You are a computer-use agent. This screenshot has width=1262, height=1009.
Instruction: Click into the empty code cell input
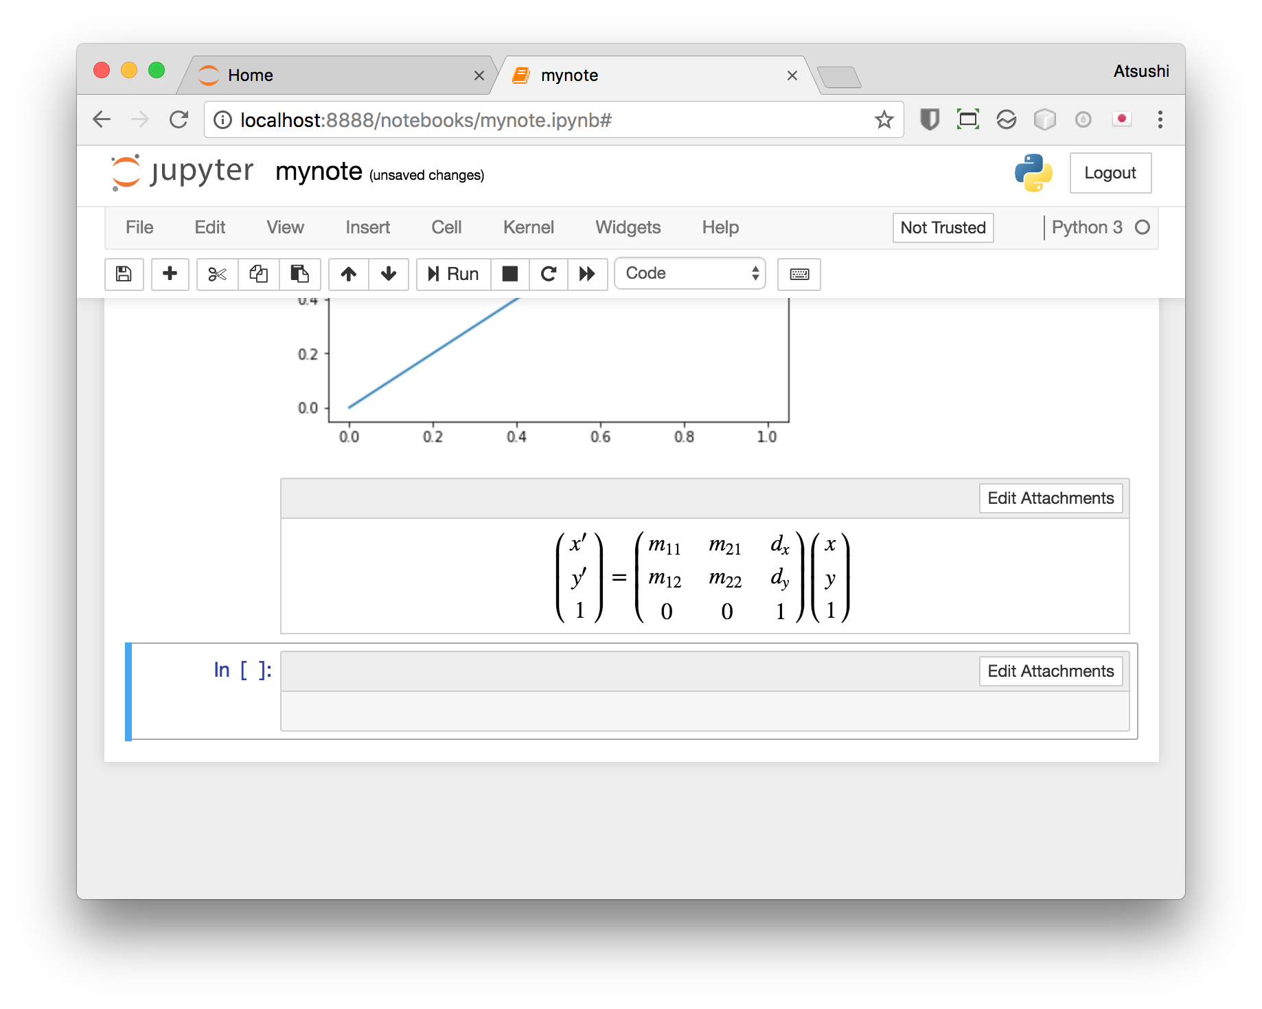pos(704,711)
